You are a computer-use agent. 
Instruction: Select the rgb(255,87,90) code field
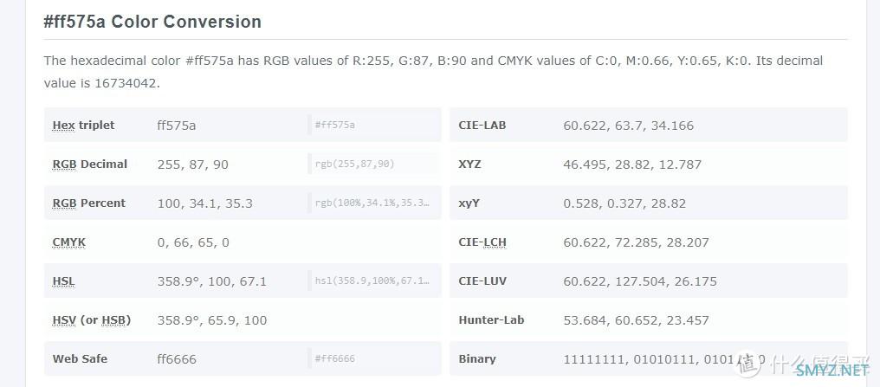click(x=372, y=164)
